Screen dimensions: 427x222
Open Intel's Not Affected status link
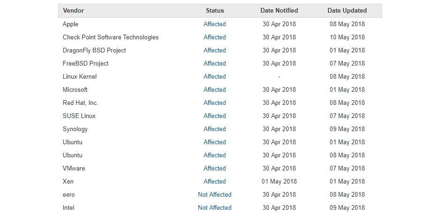point(214,207)
